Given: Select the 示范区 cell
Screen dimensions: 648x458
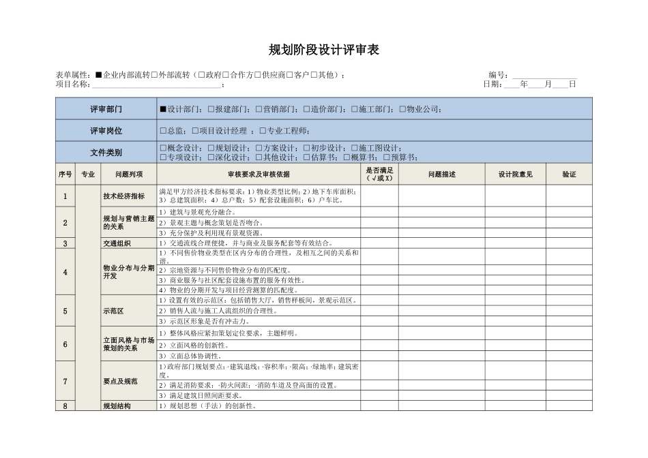Looking at the screenshot, I should pyautogui.click(x=129, y=311).
